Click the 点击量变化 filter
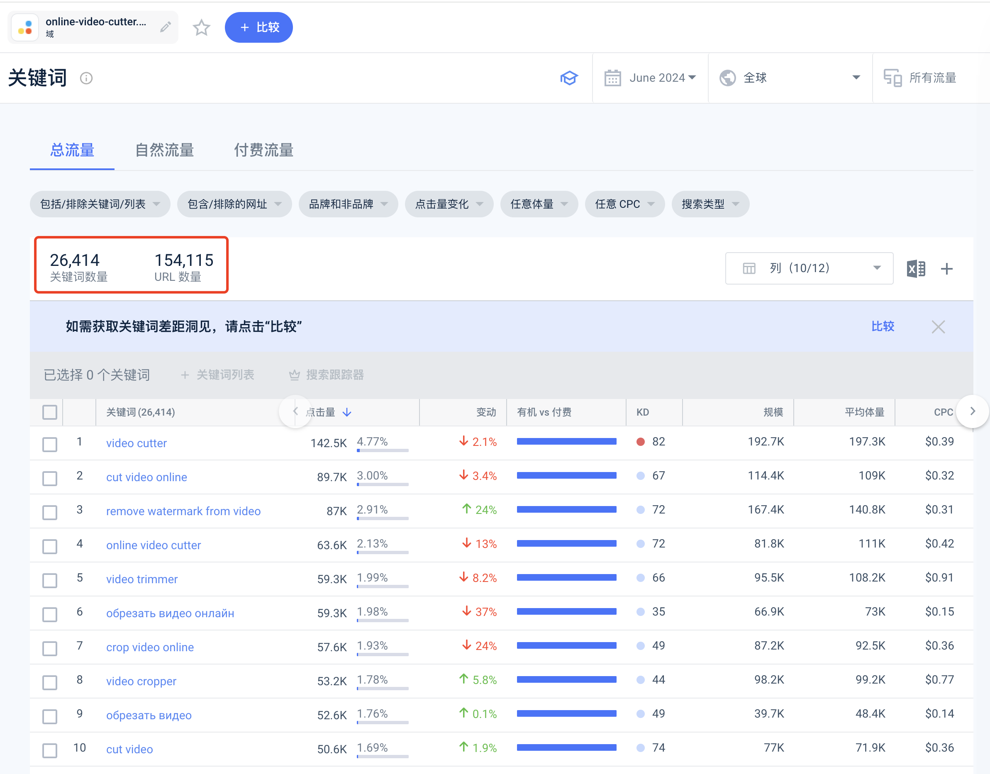 [449, 204]
